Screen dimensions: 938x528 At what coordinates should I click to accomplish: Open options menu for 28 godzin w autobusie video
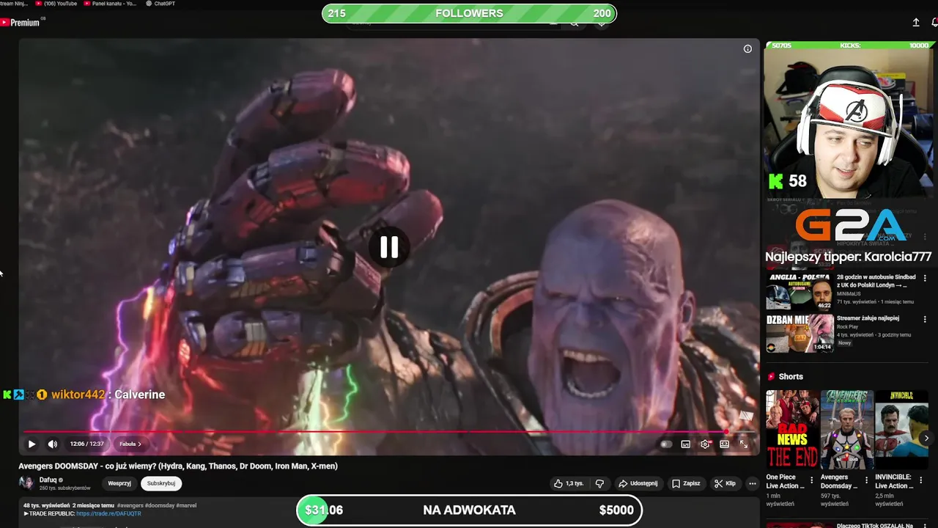click(x=925, y=279)
